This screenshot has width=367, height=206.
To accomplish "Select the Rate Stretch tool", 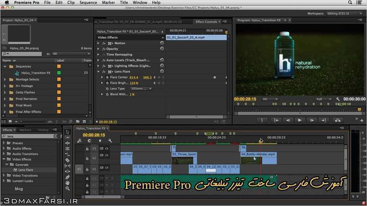I will 67,154.
